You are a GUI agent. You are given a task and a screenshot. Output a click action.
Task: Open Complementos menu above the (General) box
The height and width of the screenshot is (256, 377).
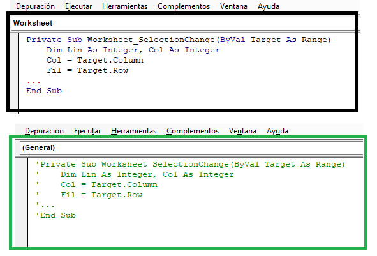[x=193, y=131]
